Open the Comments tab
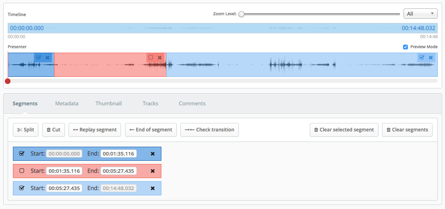Screen dimensions: 445x209 pyautogui.click(x=192, y=104)
